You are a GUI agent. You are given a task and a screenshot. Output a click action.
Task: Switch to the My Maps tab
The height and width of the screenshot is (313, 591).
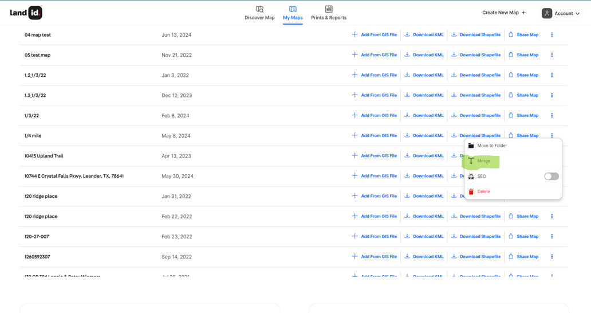point(293,13)
